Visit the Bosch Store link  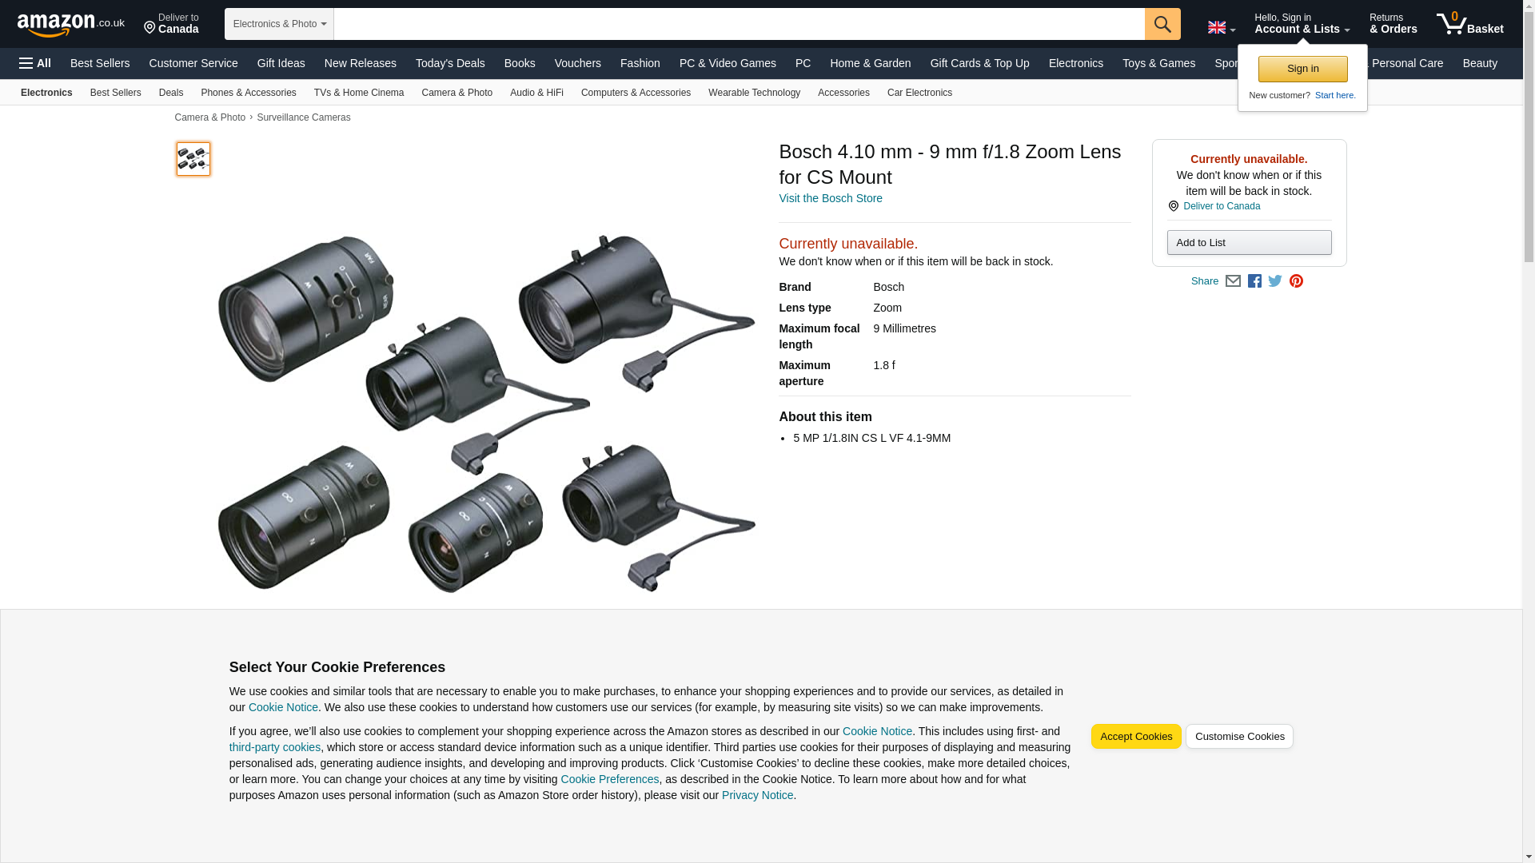click(x=830, y=198)
